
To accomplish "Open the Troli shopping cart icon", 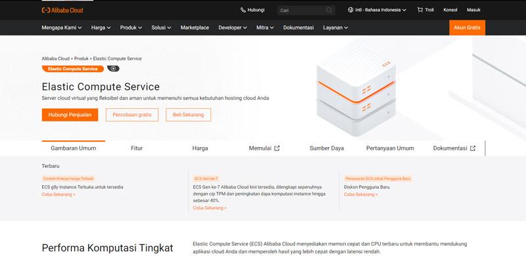I will 419,10.
